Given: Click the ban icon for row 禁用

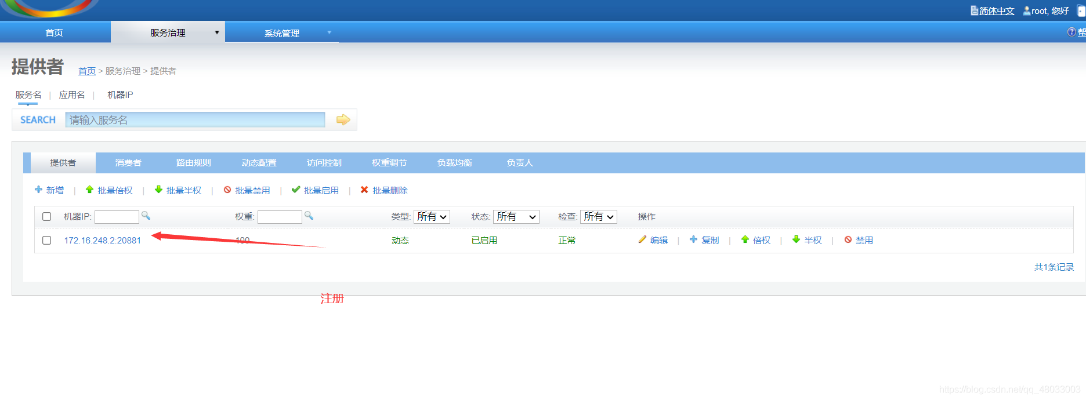Looking at the screenshot, I should point(848,239).
